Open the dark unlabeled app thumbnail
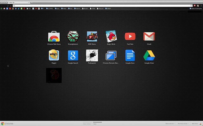This screenshot has width=203, height=126. [54, 76]
